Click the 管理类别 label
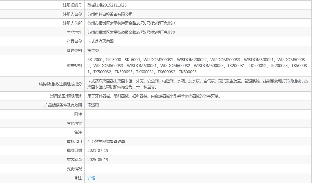312x183 pixels. 74,50
